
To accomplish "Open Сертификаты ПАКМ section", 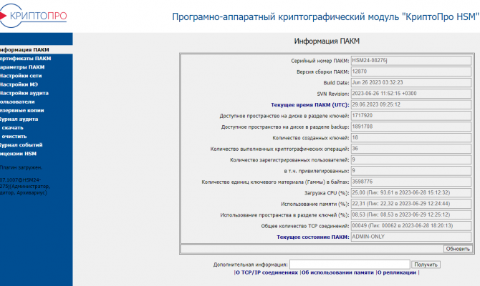I will click(x=25, y=59).
